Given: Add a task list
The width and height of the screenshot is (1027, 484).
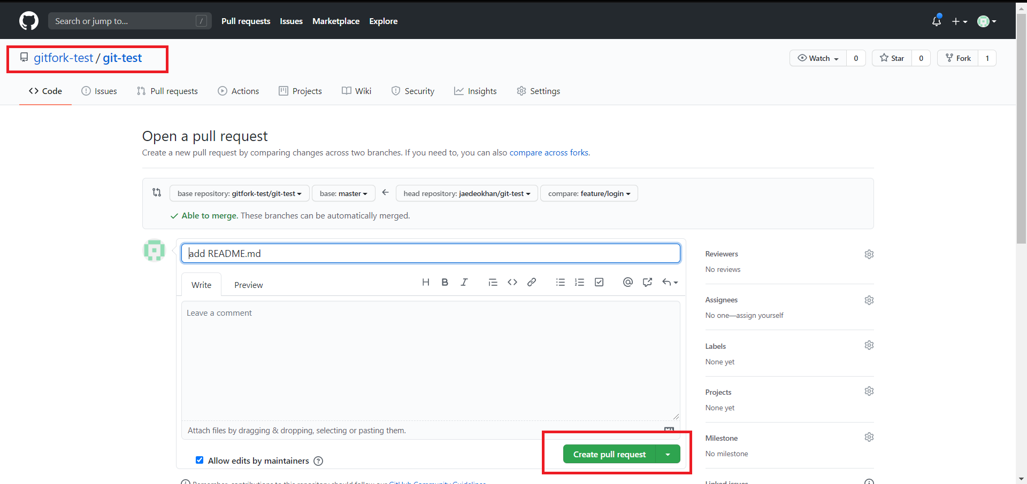Looking at the screenshot, I should click(599, 282).
